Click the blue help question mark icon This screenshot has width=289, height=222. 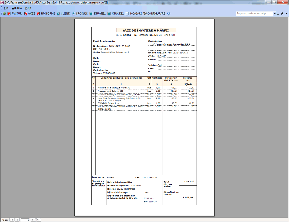[x=168, y=14]
